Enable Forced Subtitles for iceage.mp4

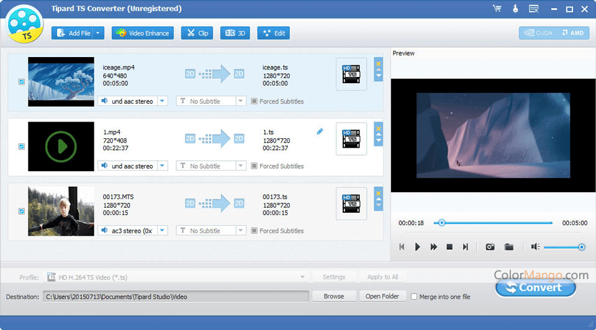point(254,101)
